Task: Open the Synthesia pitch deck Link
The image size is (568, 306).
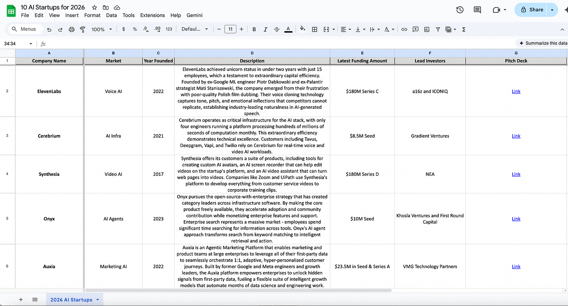Action: [x=516, y=174]
